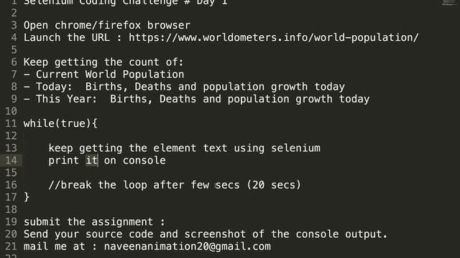Viewport: 460px width, 258px height.
Task: Click gutter line number 14
Action: [x=11, y=161]
